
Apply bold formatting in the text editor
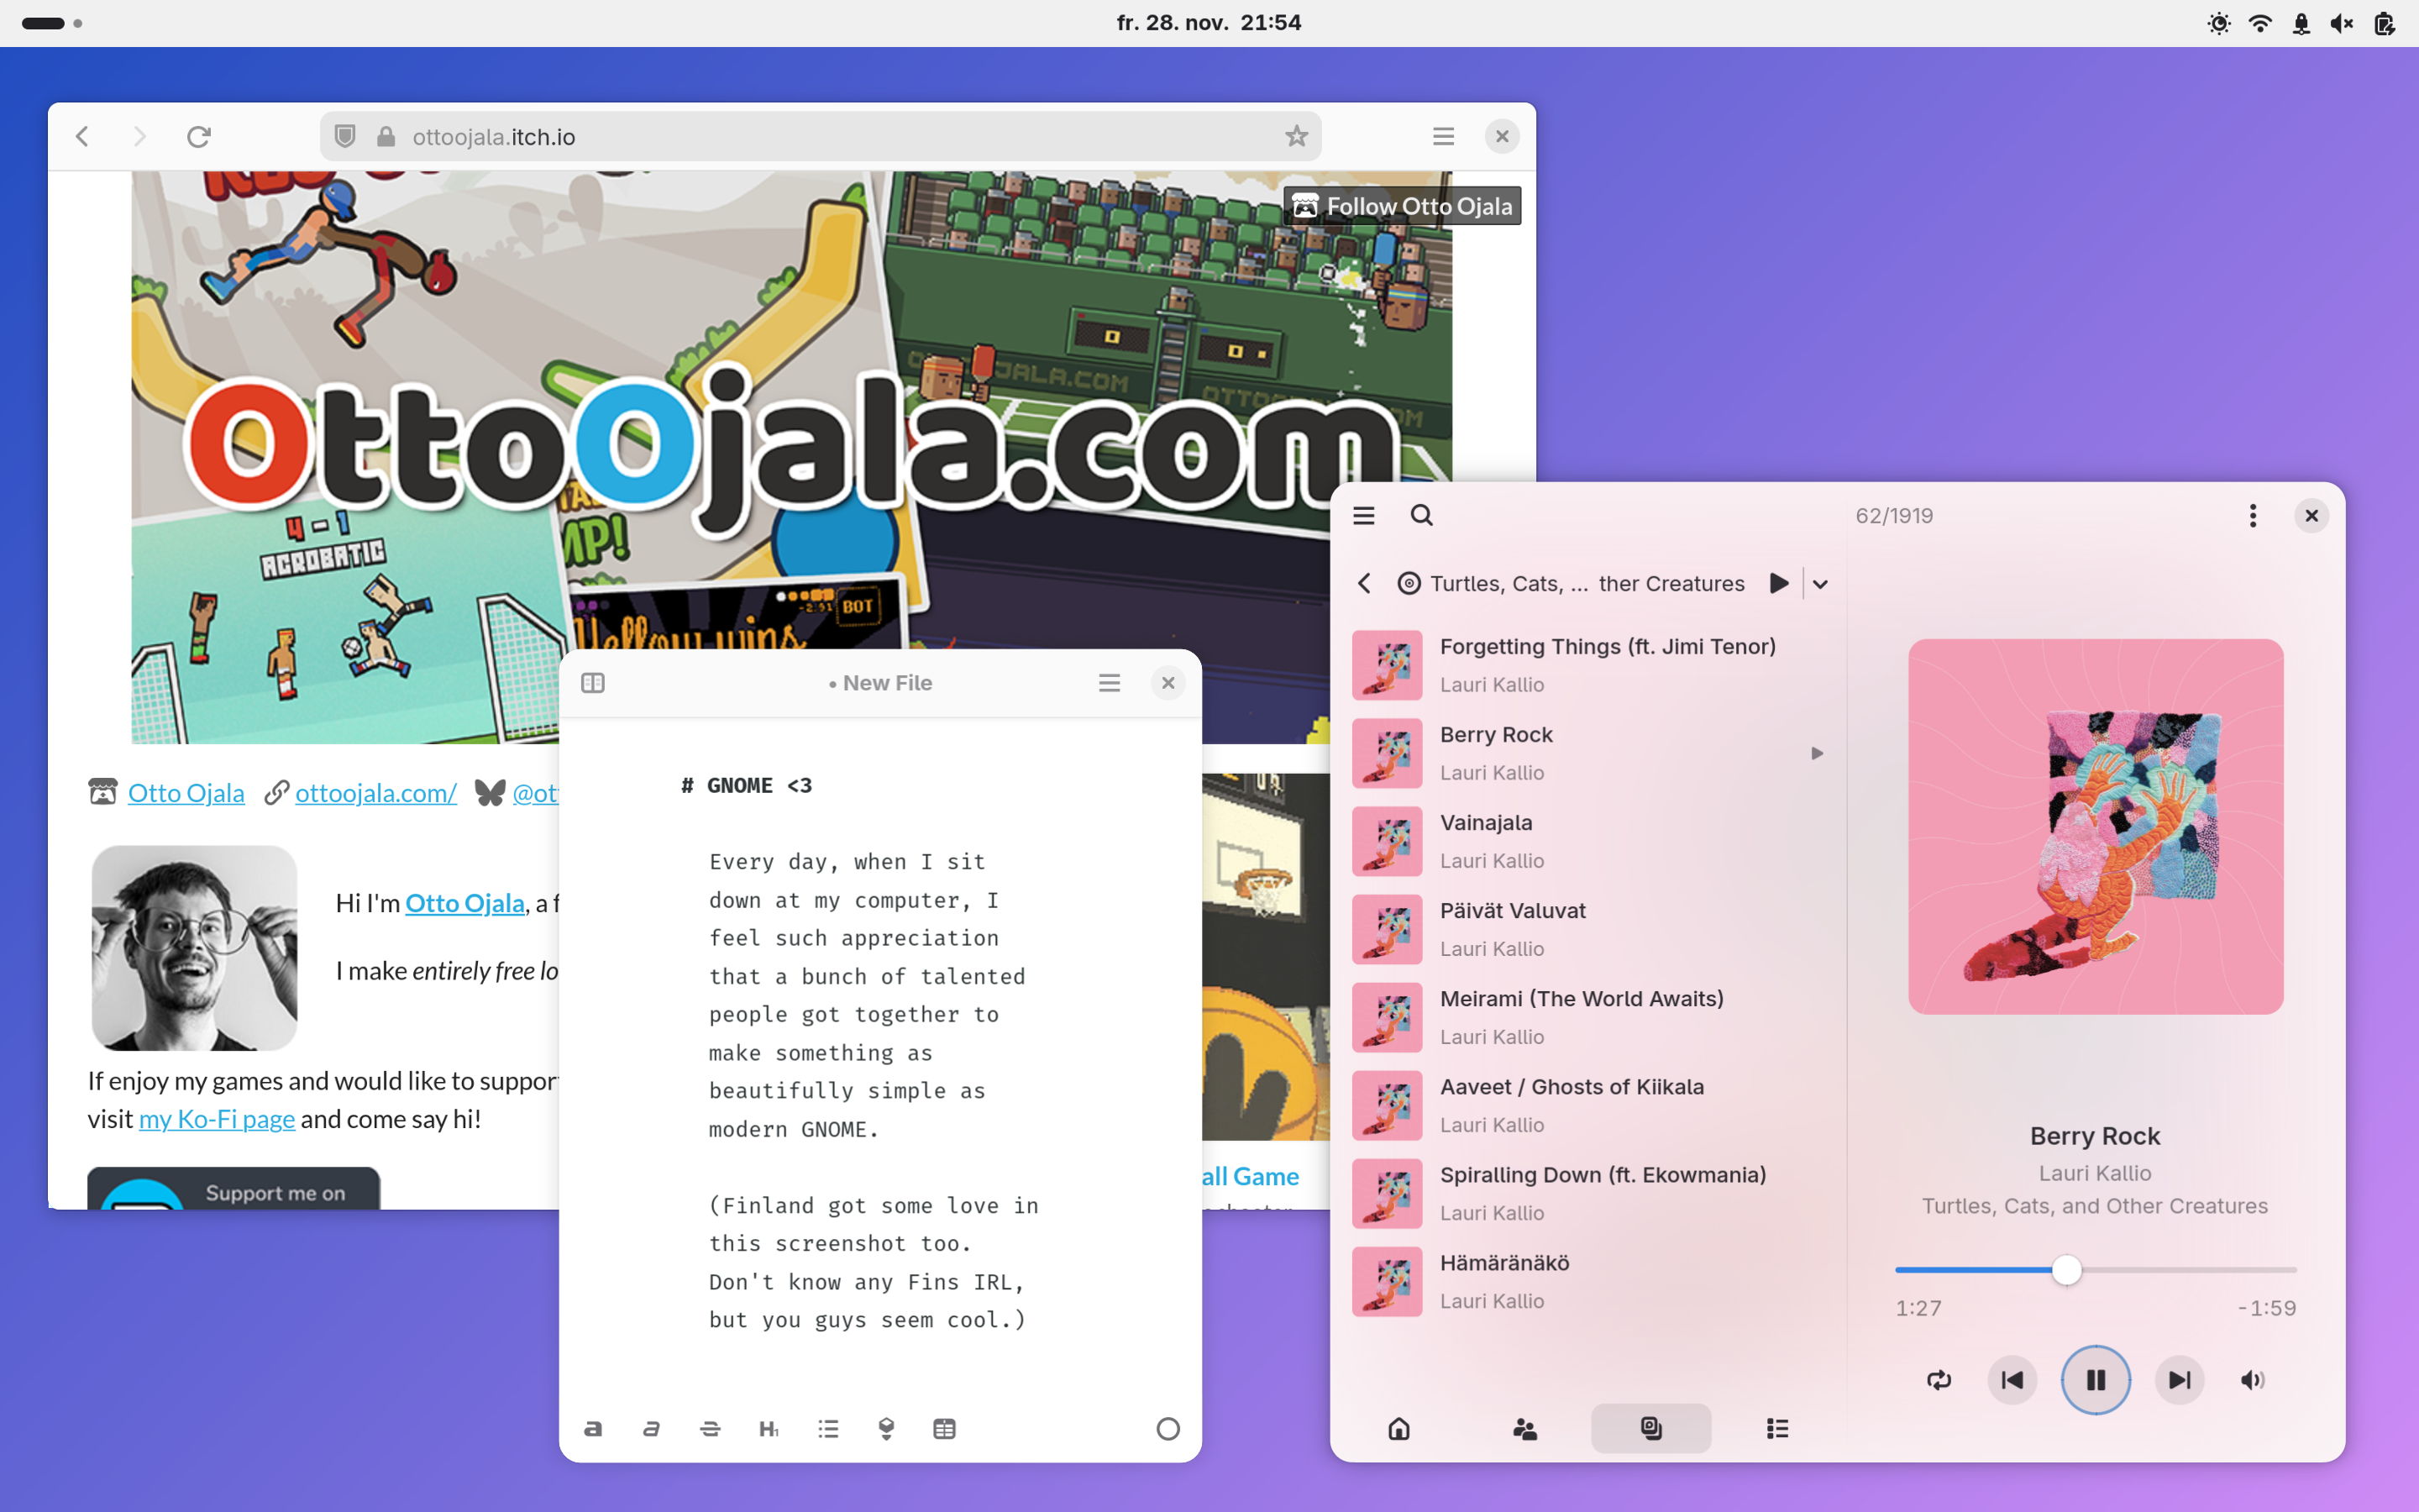[x=593, y=1428]
